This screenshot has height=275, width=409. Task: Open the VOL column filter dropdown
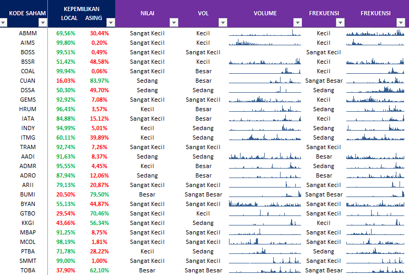(x=223, y=23)
